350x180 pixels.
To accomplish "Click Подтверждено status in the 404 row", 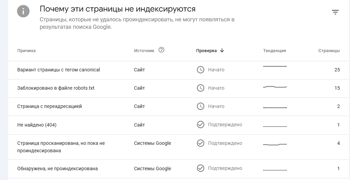I will point(225,125).
